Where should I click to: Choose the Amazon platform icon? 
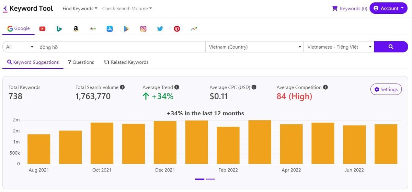pos(76,29)
